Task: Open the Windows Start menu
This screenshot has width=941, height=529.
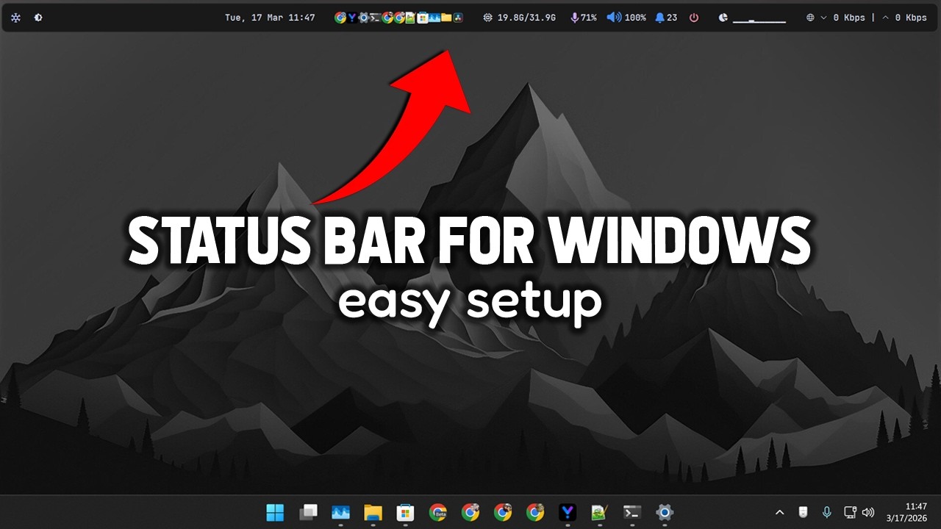Action: click(276, 512)
